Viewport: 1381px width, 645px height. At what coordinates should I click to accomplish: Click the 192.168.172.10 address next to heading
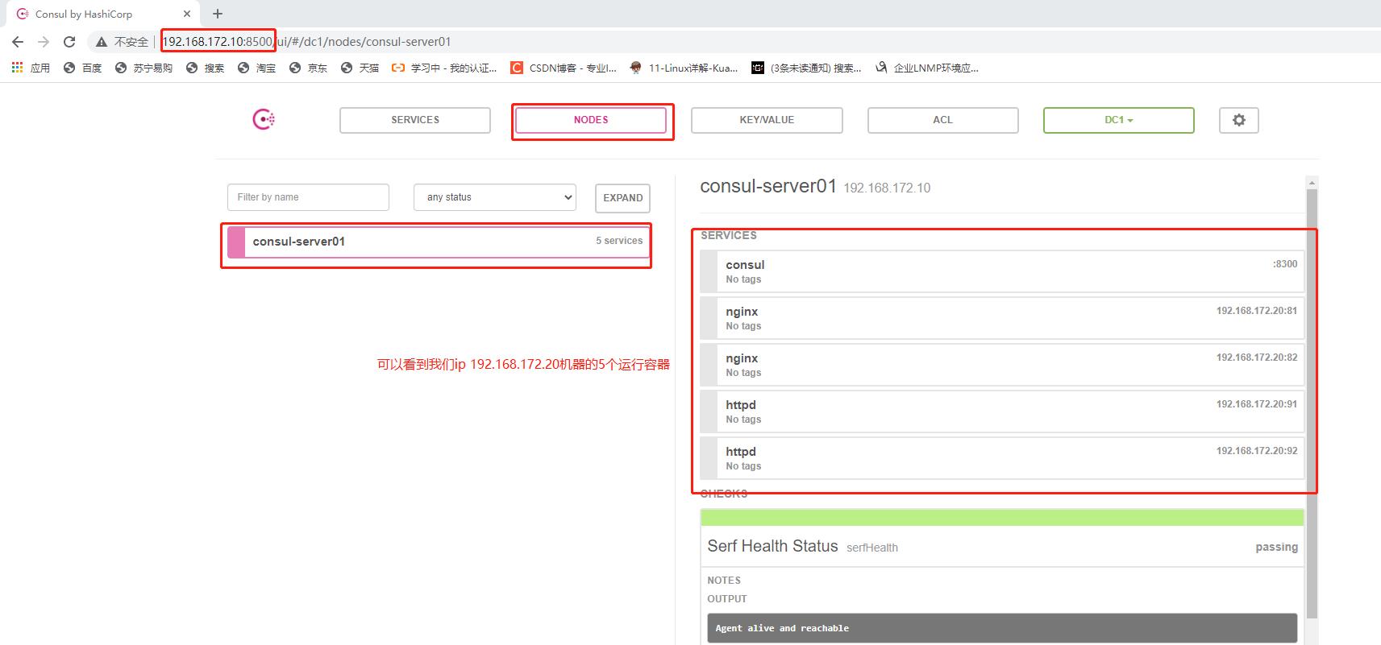point(887,188)
